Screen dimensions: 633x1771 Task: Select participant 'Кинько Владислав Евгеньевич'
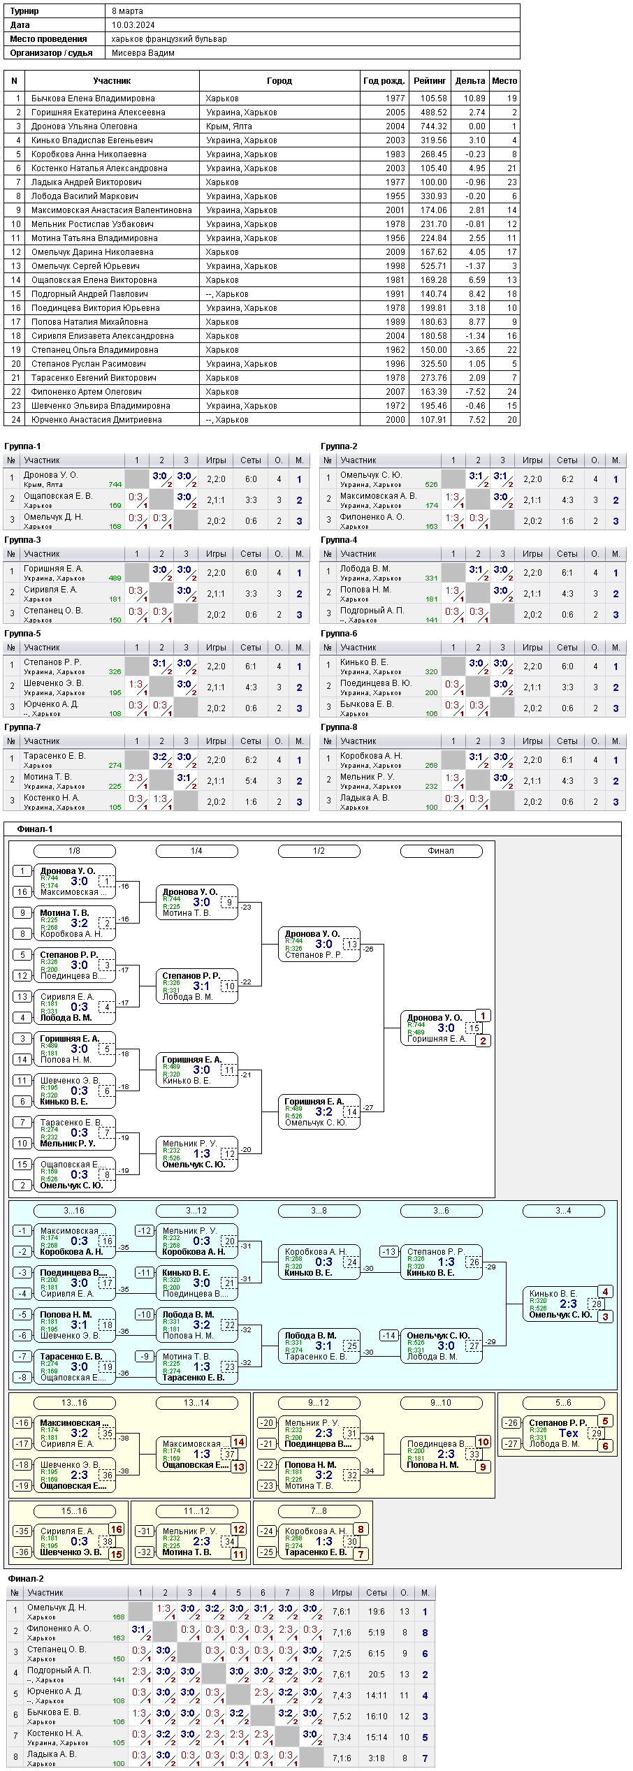[92, 140]
